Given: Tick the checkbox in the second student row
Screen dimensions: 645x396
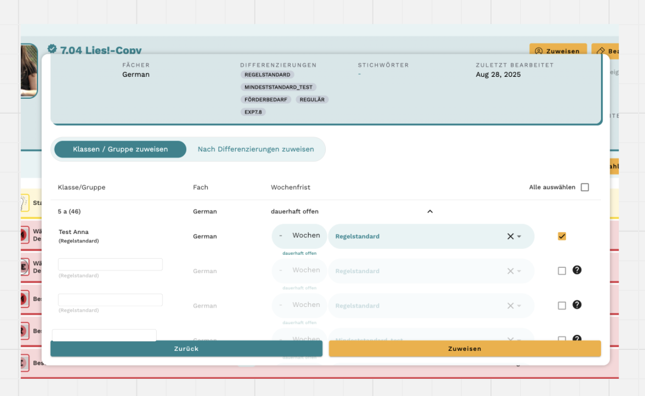Looking at the screenshot, I should click(x=562, y=271).
